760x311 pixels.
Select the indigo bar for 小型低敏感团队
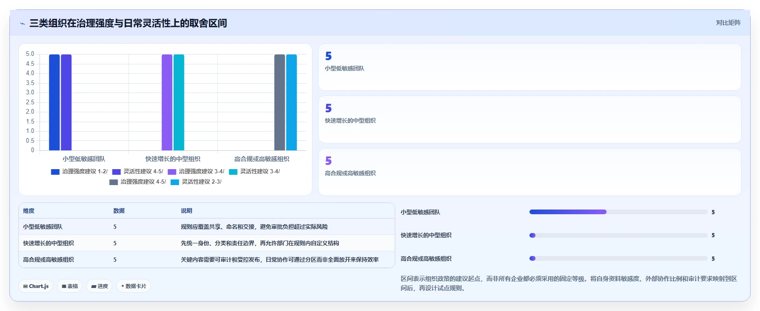coord(66,102)
